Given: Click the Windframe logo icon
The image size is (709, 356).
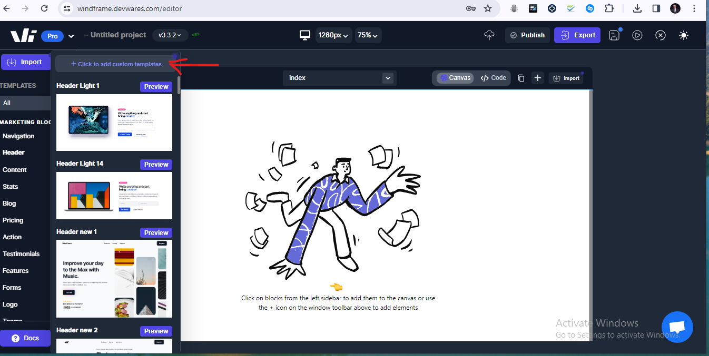Looking at the screenshot, I should pyautogui.click(x=23, y=35).
